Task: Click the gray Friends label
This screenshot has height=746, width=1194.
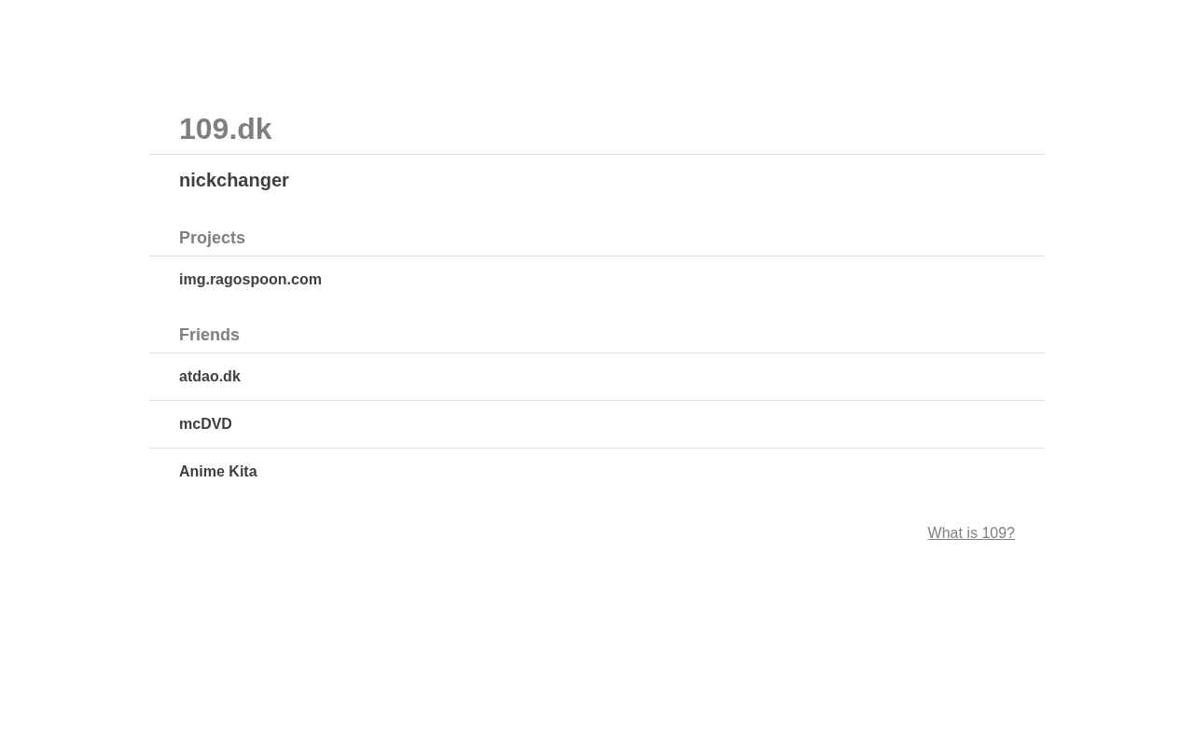Action: [x=209, y=335]
